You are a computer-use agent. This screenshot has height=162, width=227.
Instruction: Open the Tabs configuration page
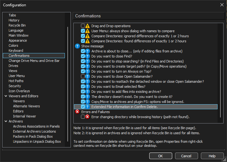(12, 15)
